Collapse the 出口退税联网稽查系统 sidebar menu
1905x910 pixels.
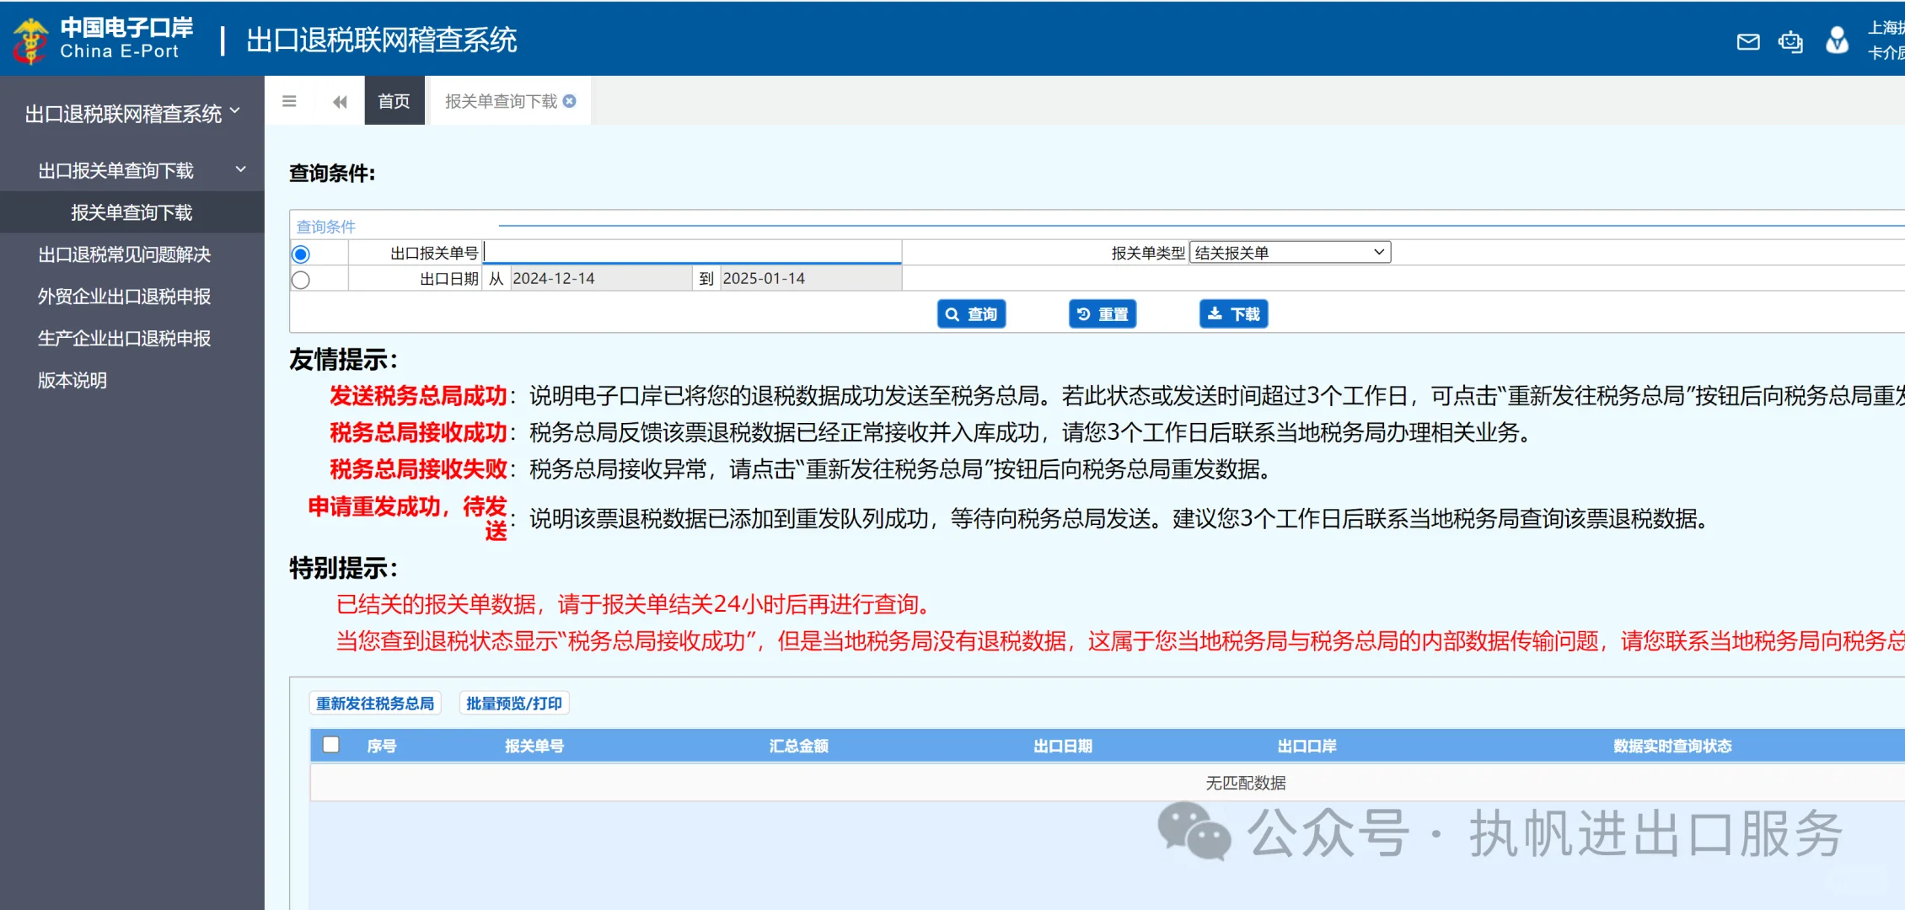[x=237, y=110]
